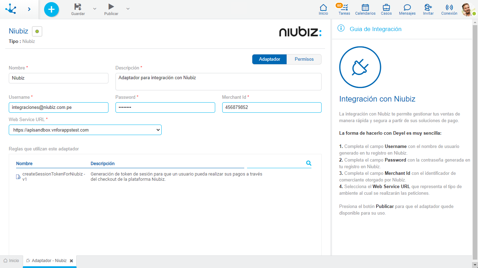Viewport: 478px width, 268px height.
Task: Open the dropdown arrow next to Publicar
Action: [128, 8]
